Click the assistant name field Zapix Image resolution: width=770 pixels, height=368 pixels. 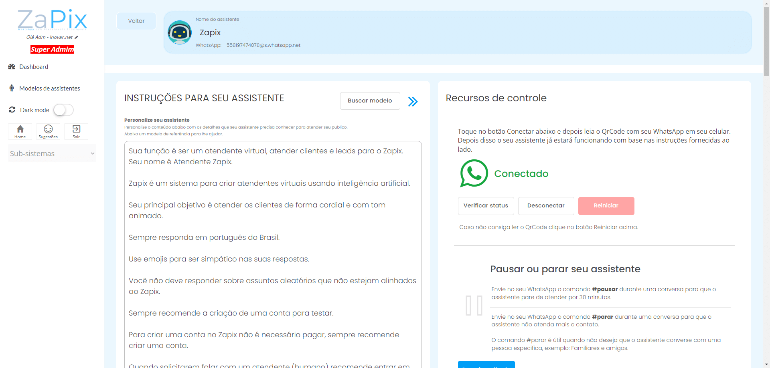click(210, 32)
